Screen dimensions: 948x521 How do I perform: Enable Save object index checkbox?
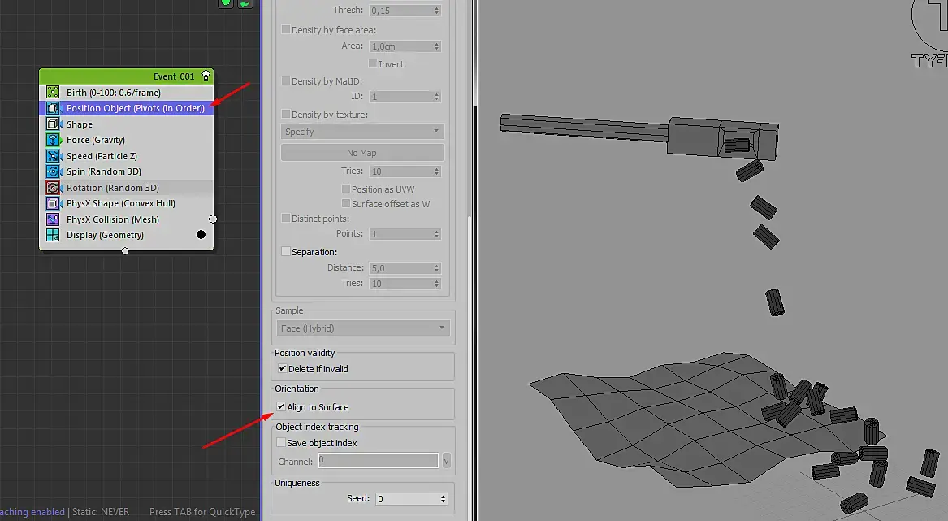[281, 442]
